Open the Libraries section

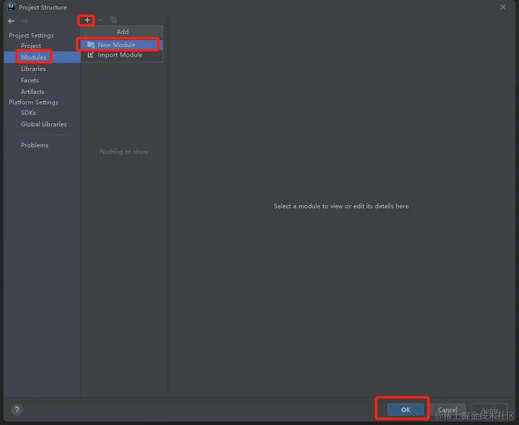[x=33, y=69]
